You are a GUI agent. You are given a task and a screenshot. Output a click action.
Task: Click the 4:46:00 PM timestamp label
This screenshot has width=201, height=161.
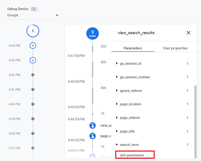tap(76, 81)
